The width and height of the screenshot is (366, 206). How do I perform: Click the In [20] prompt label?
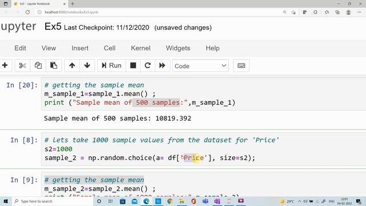coord(22,85)
